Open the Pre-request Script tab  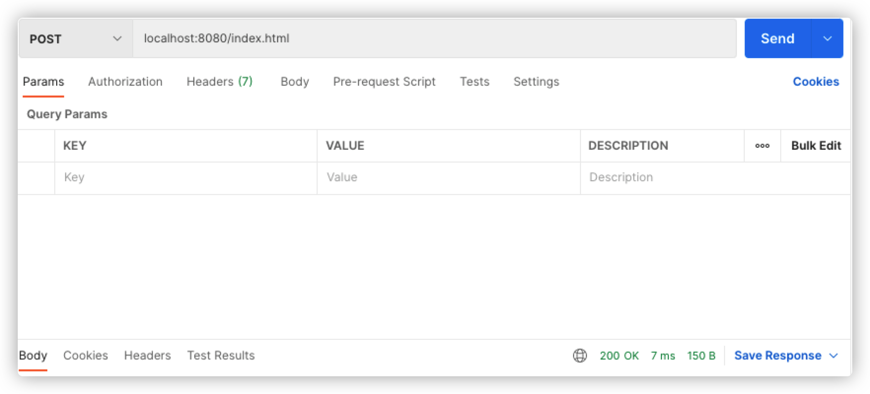click(384, 82)
